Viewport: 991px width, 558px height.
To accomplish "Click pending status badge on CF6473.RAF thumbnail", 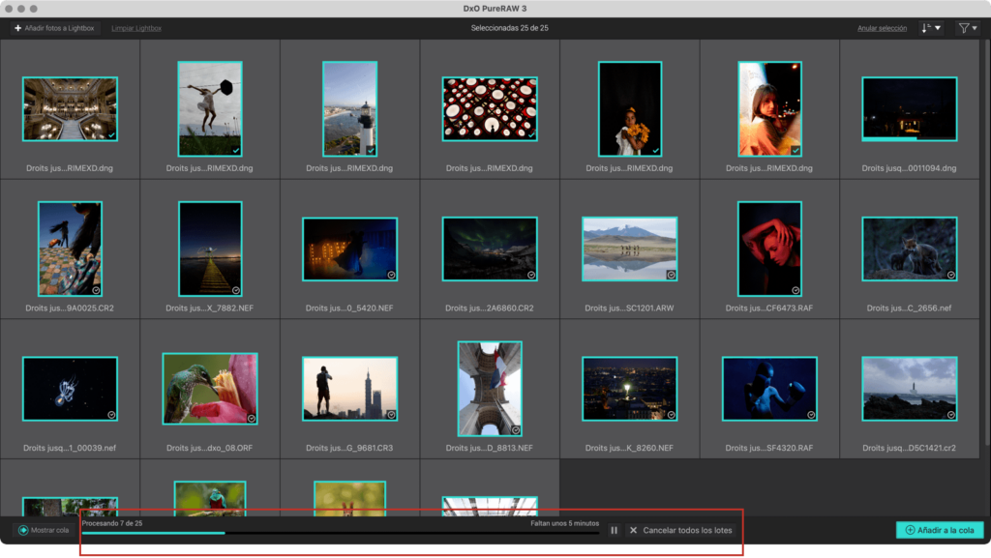I will tap(796, 290).
